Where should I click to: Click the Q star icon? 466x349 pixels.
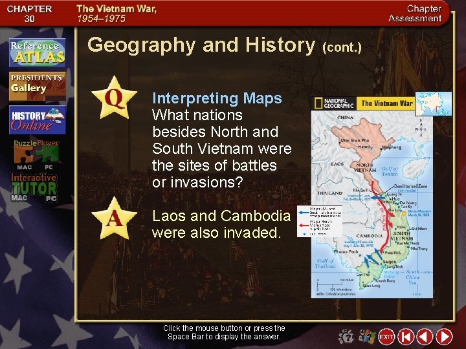coord(114,98)
